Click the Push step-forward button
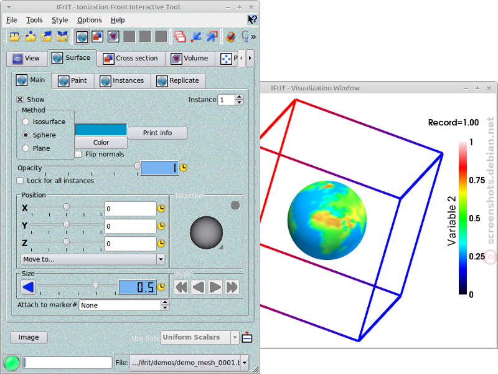The image size is (498, 374). 215,287
